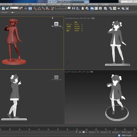Open the A360 gallery icon
This screenshot has width=137, height=137.
127,8
